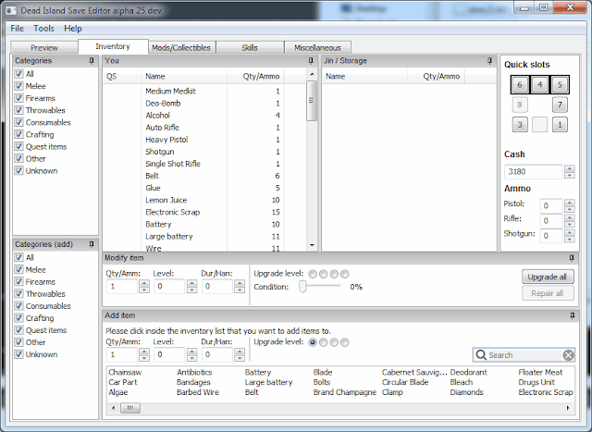Undock the Jin / Storage panel

tap(489, 60)
